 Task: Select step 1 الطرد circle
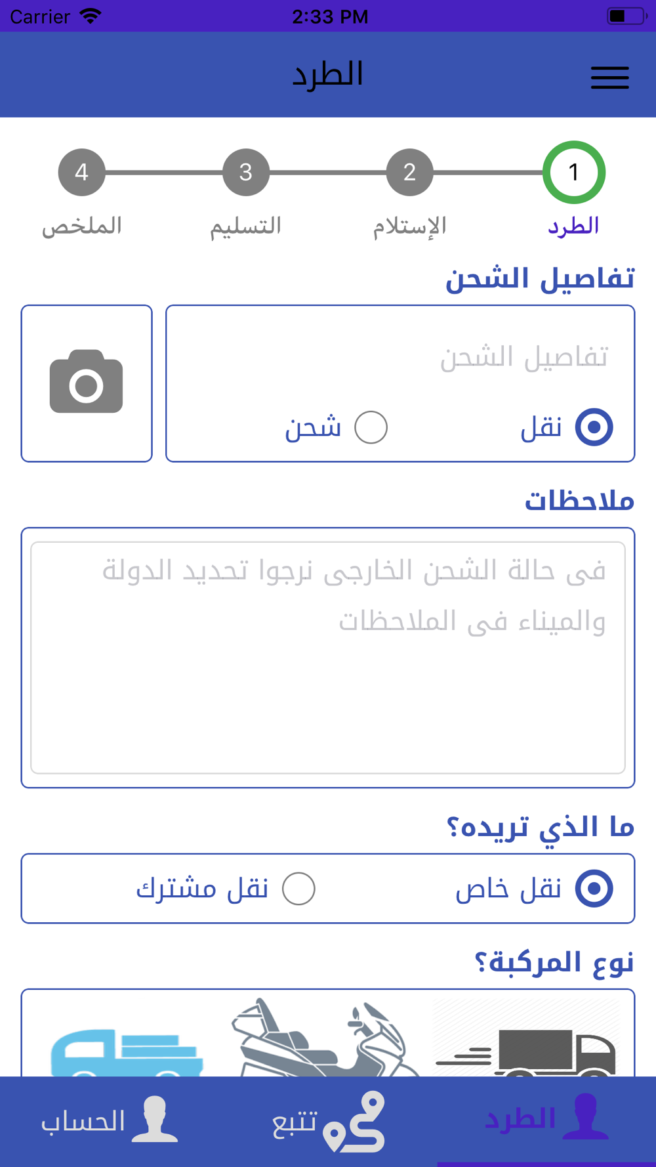coord(574,173)
